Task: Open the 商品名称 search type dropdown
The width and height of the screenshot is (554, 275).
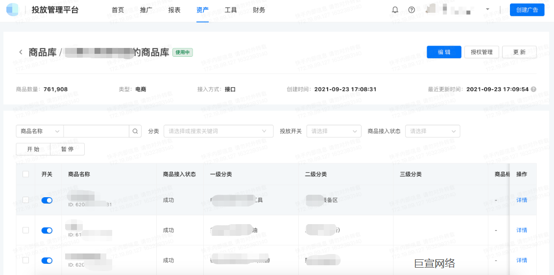Action: 40,131
